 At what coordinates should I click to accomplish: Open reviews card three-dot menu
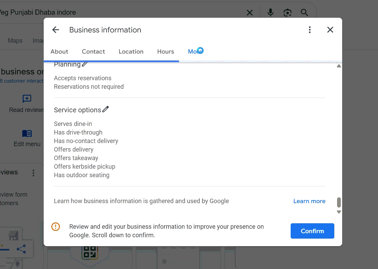click(x=33, y=173)
